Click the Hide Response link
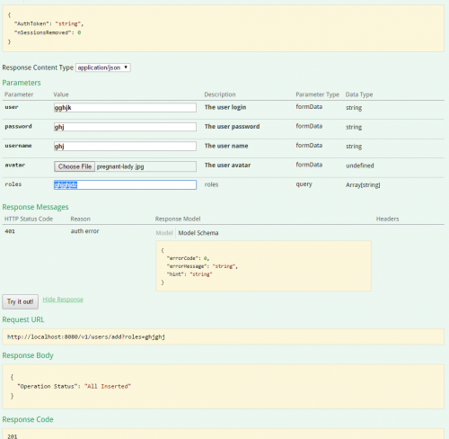This screenshot has height=439, width=449. pyautogui.click(x=63, y=300)
